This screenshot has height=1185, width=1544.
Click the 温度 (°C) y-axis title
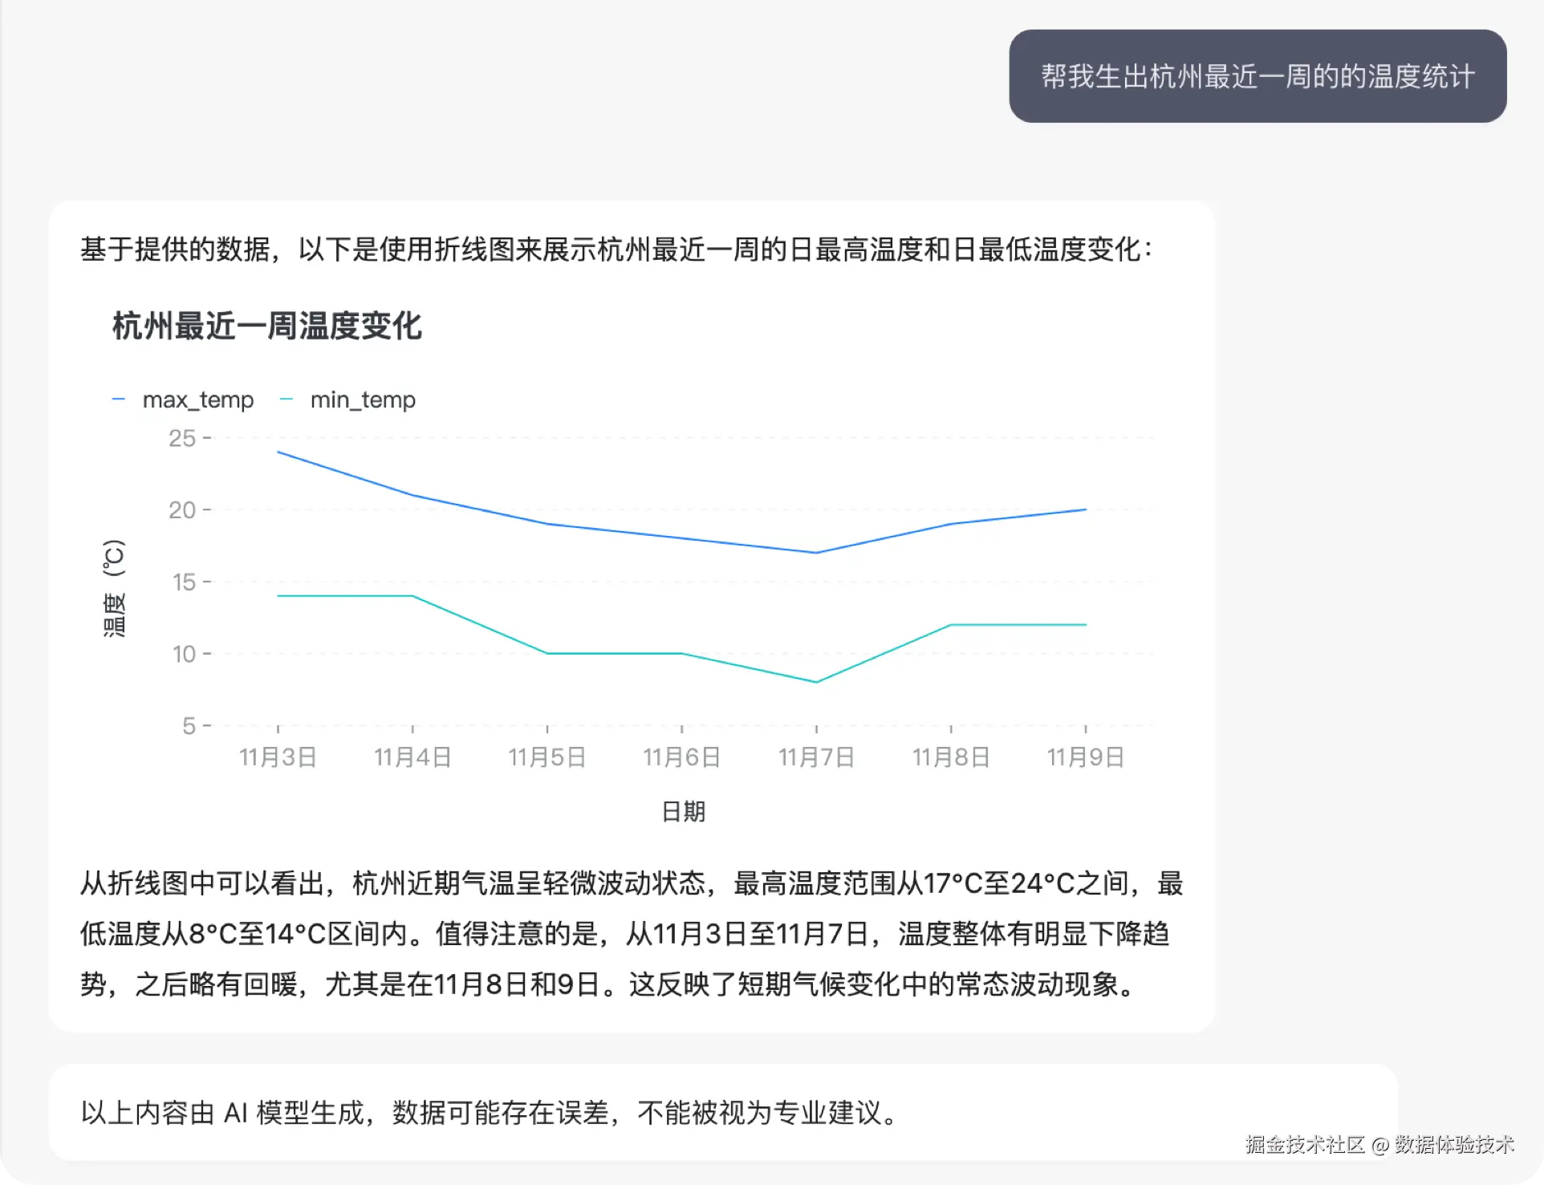(x=114, y=588)
